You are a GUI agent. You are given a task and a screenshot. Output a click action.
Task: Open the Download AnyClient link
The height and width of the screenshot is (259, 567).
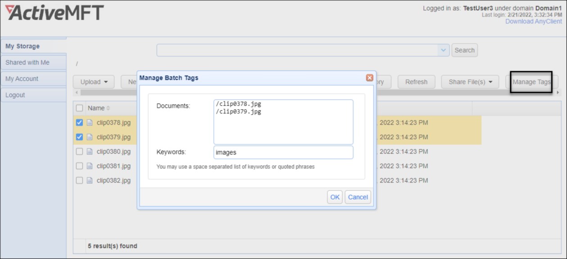coord(533,21)
